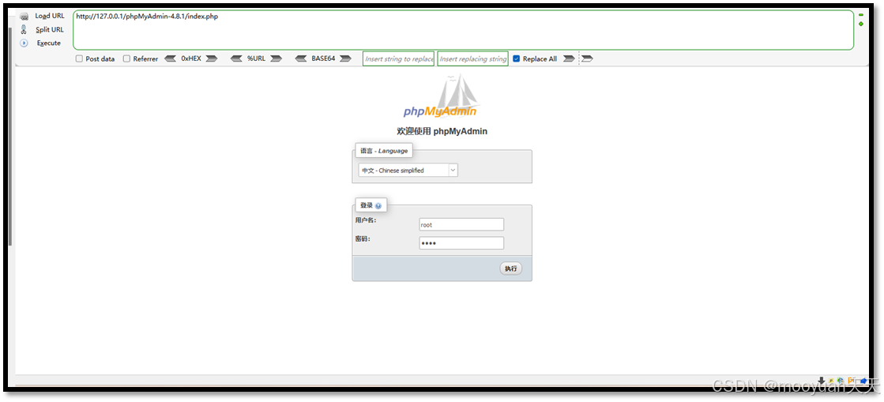Click the vertical scrollbar on the left edge

click(9, 135)
